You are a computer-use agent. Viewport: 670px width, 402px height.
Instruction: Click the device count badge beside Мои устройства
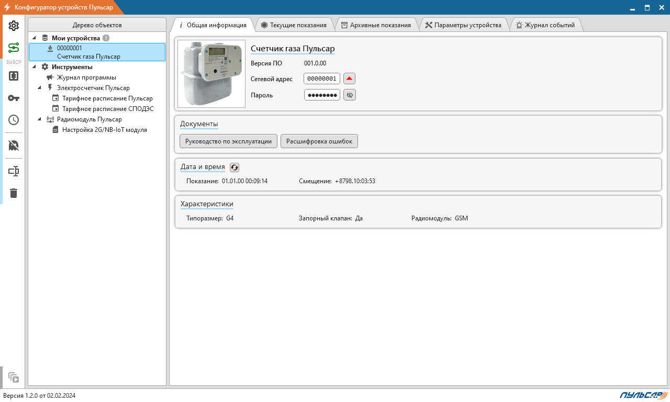tap(106, 38)
